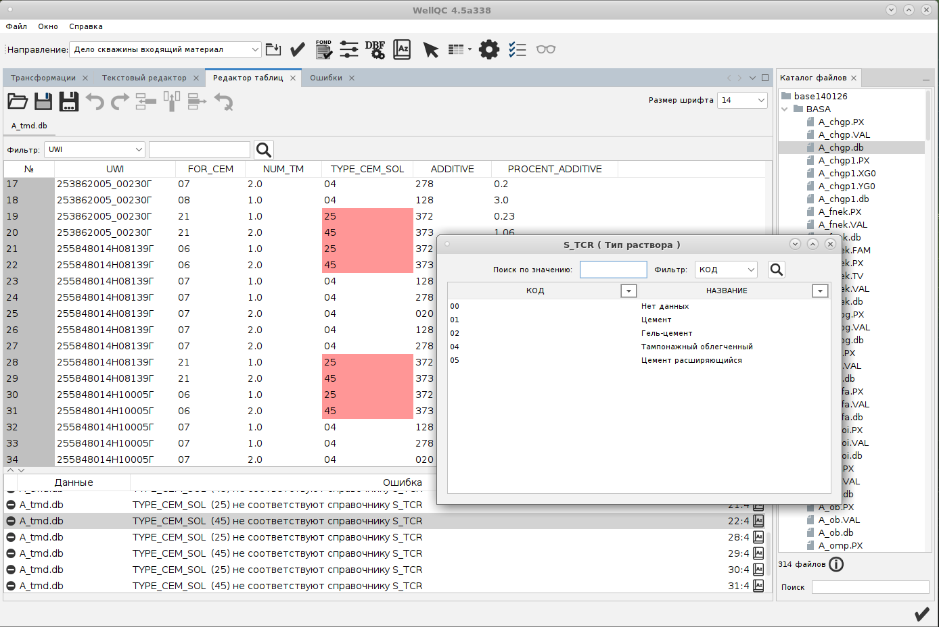Click the Save As floppy icon
The height and width of the screenshot is (627, 939).
pyautogui.click(x=69, y=102)
